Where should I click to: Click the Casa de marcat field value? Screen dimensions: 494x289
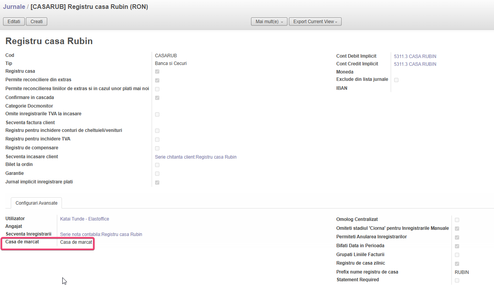(76, 242)
